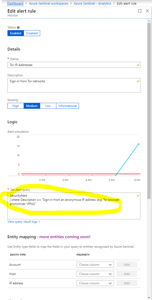Expand Account property column dropdown
The height and width of the screenshot is (300, 152).
tap(95, 265)
